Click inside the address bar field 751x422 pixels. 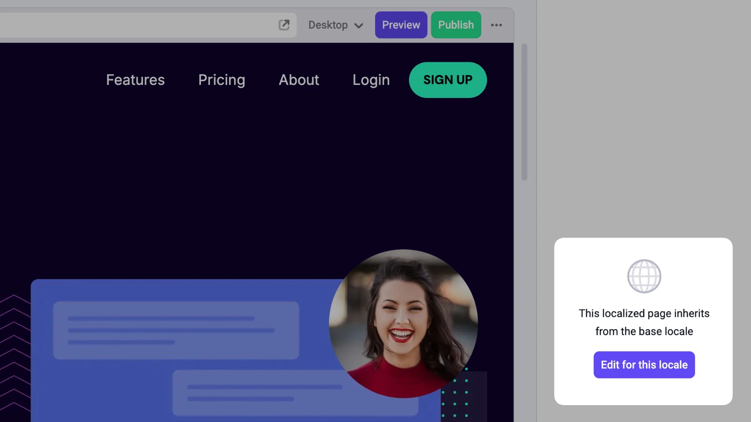point(141,24)
